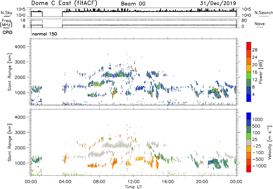The width and height of the screenshot is (273, 189).
Task: Click the "12:00" time axis label
Action: click(133, 182)
